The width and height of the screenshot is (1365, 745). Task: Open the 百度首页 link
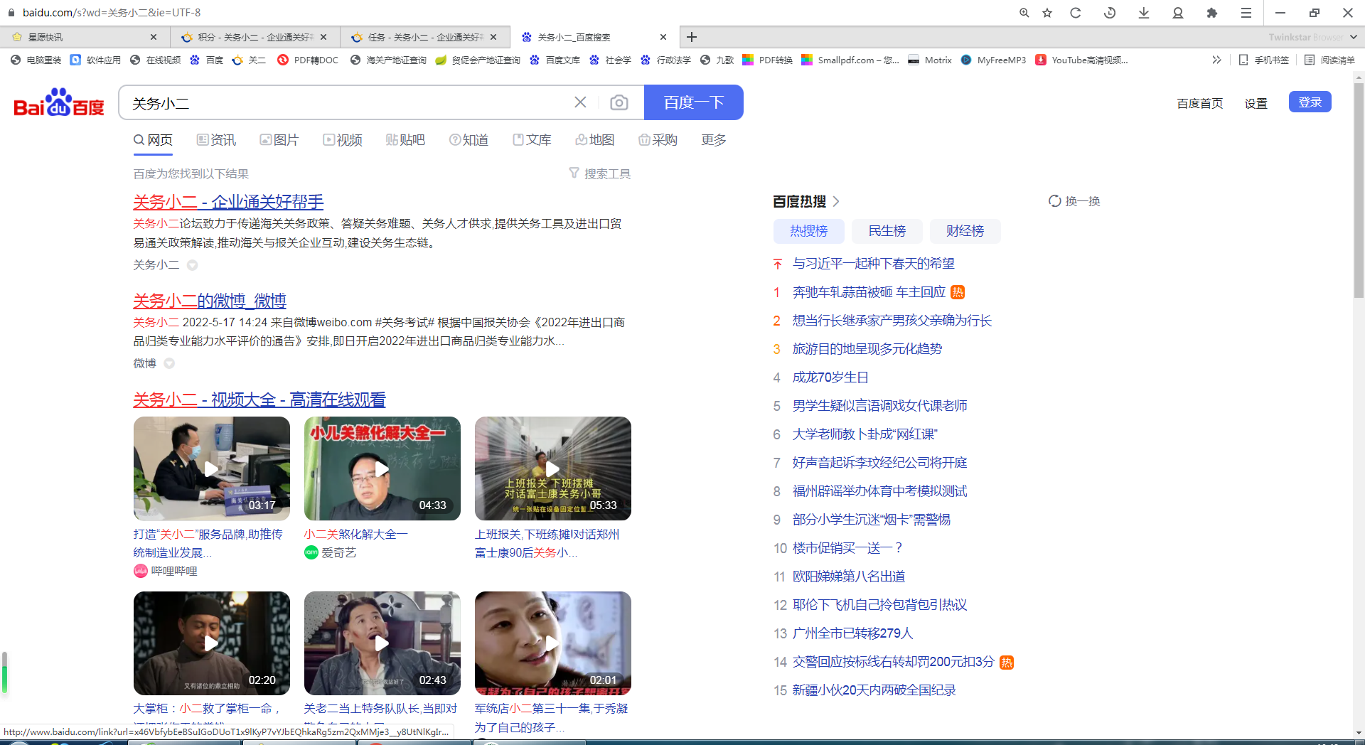point(1200,104)
